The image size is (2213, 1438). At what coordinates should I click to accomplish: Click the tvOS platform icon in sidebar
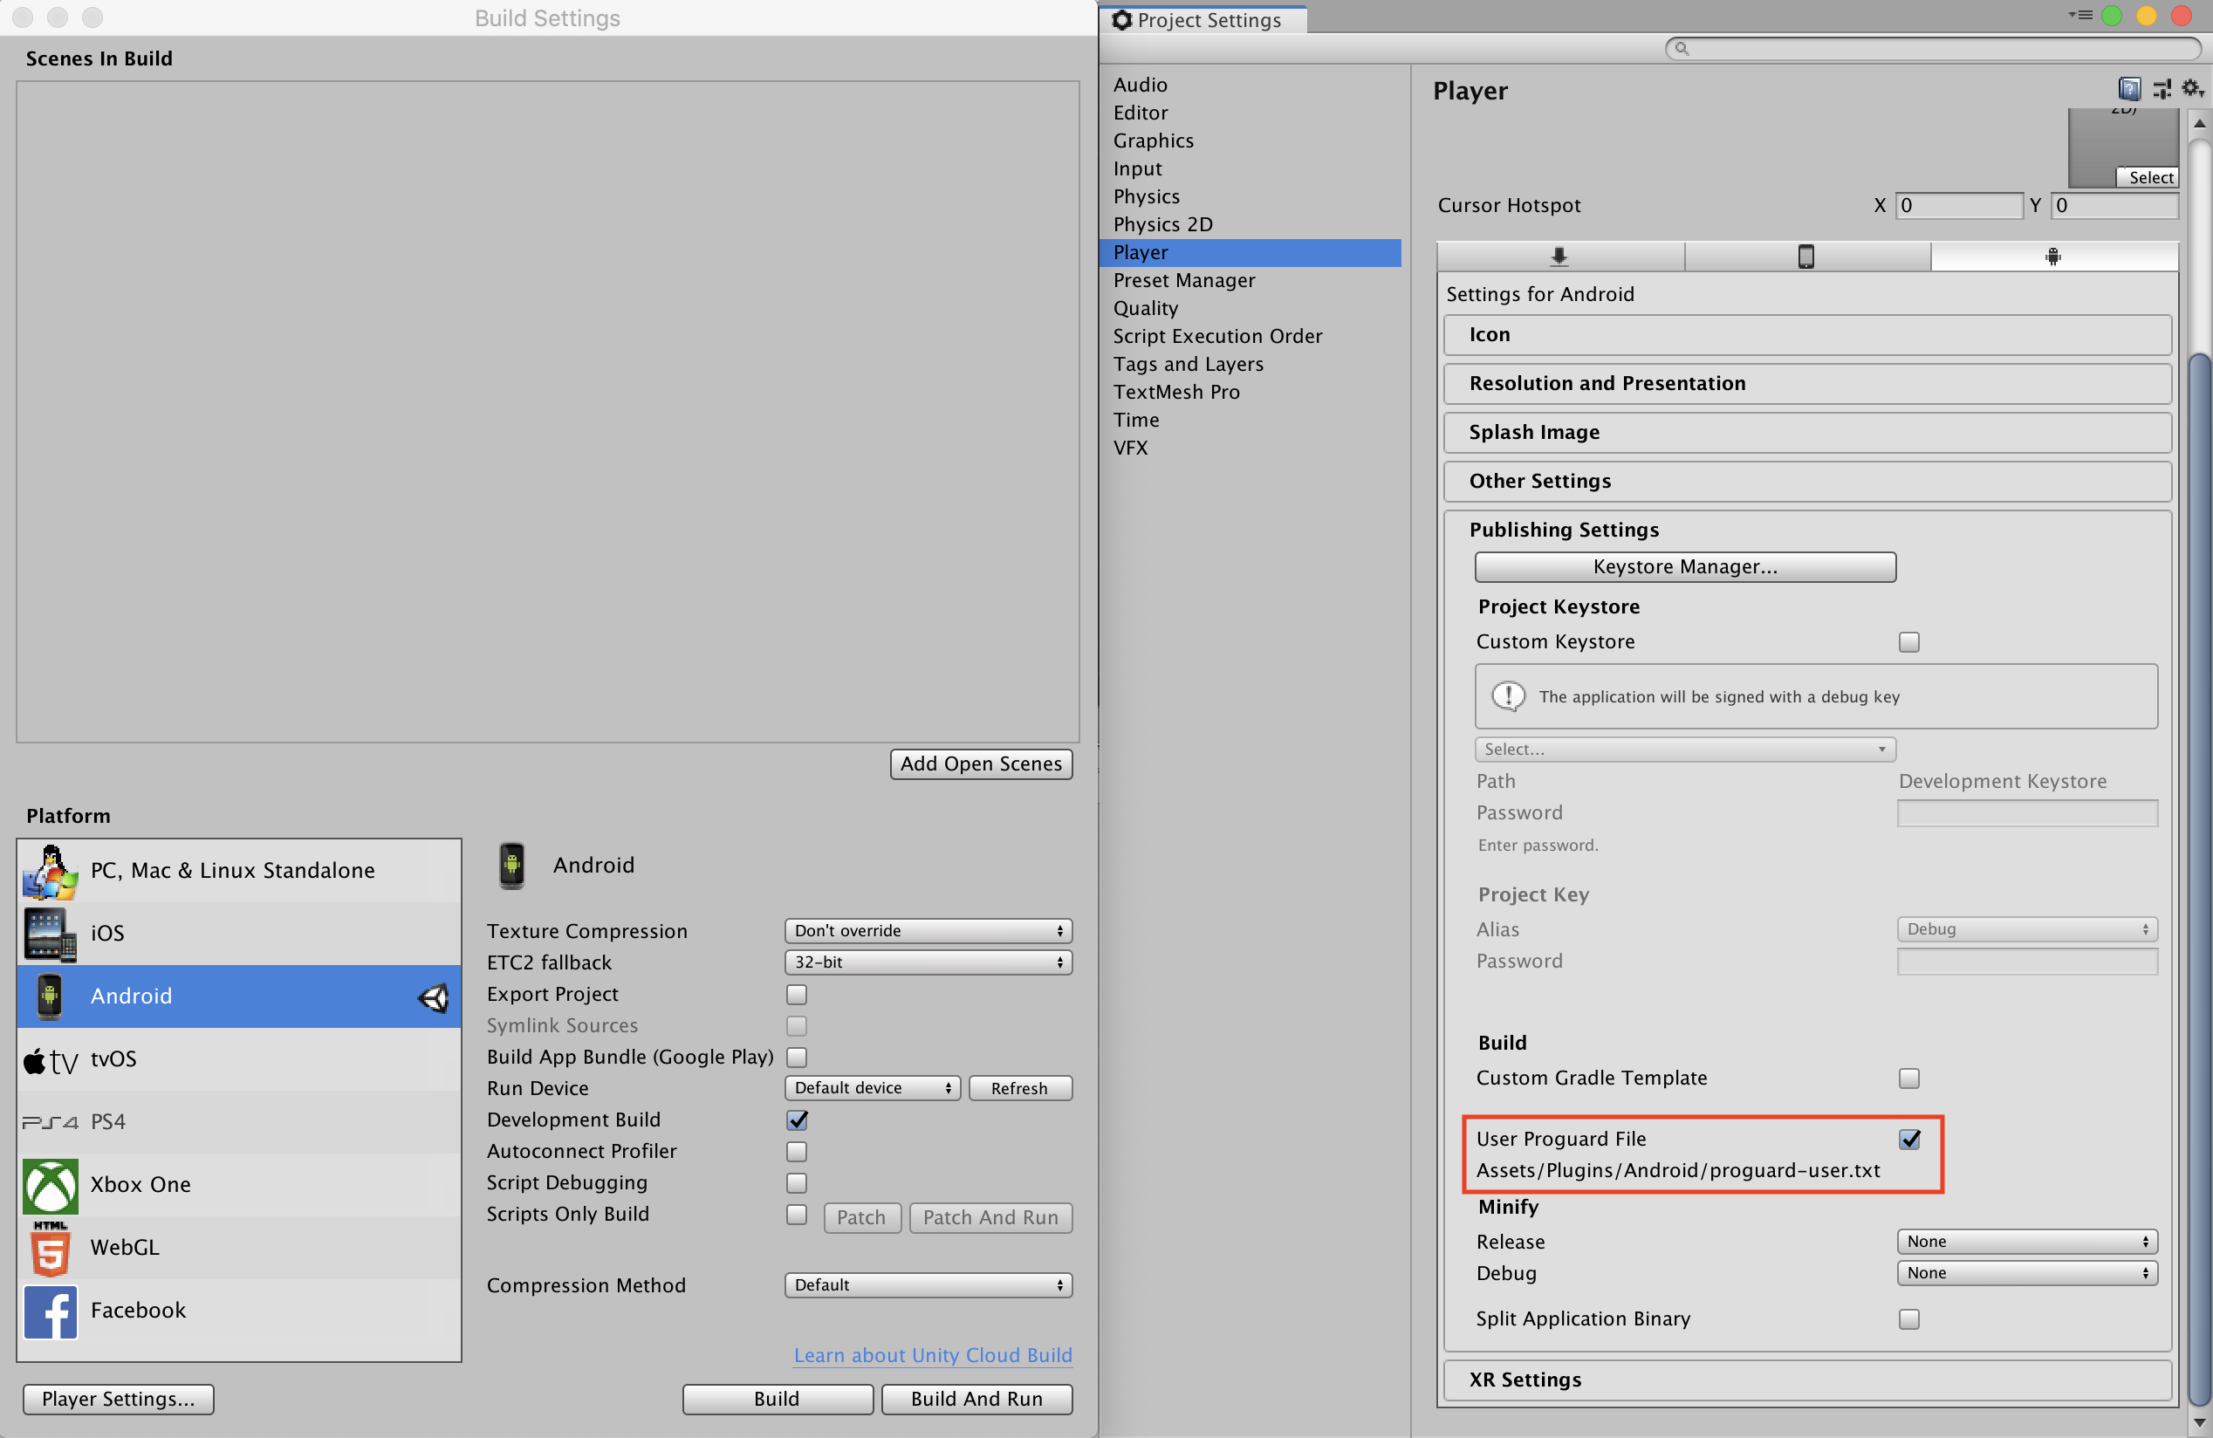[x=48, y=1058]
